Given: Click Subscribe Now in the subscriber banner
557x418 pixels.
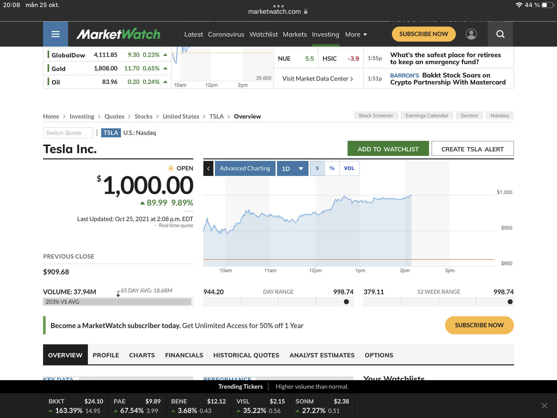Looking at the screenshot, I should tap(479, 325).
